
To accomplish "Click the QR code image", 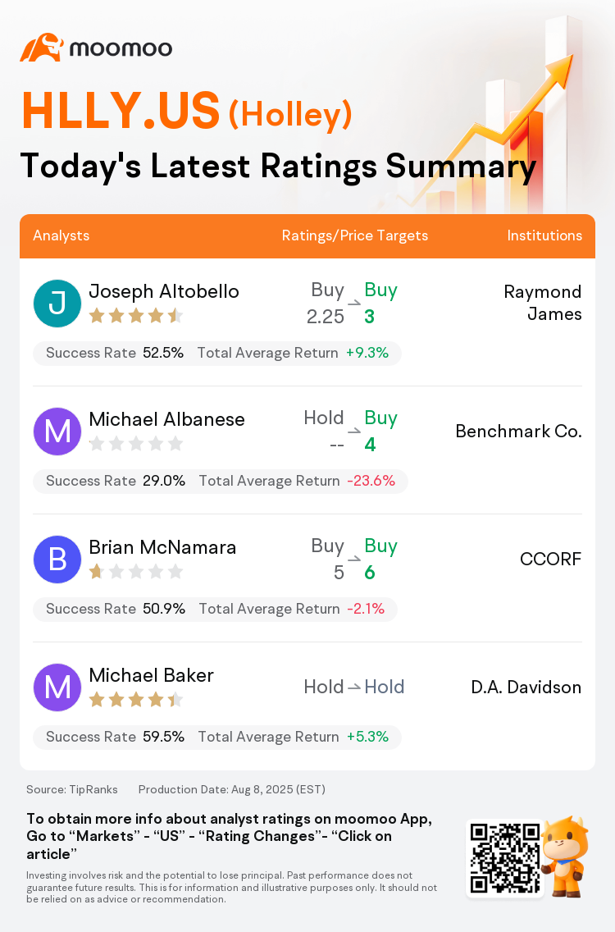I will pos(505,857).
